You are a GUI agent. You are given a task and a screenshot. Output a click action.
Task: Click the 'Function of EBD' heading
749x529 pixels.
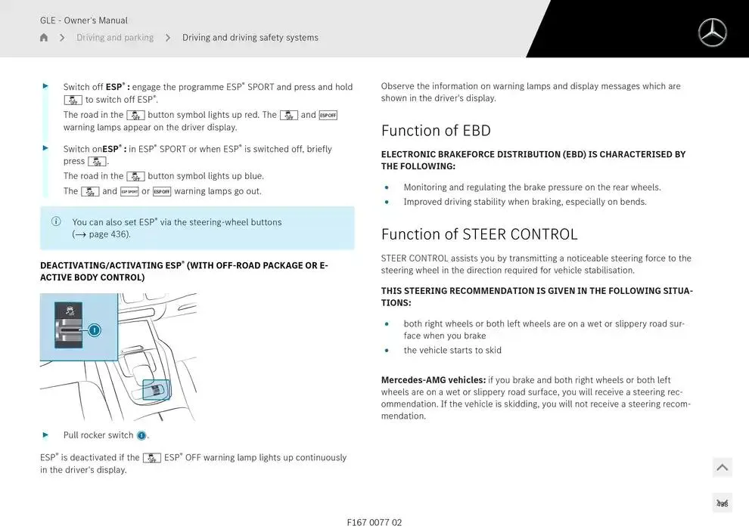click(x=436, y=131)
